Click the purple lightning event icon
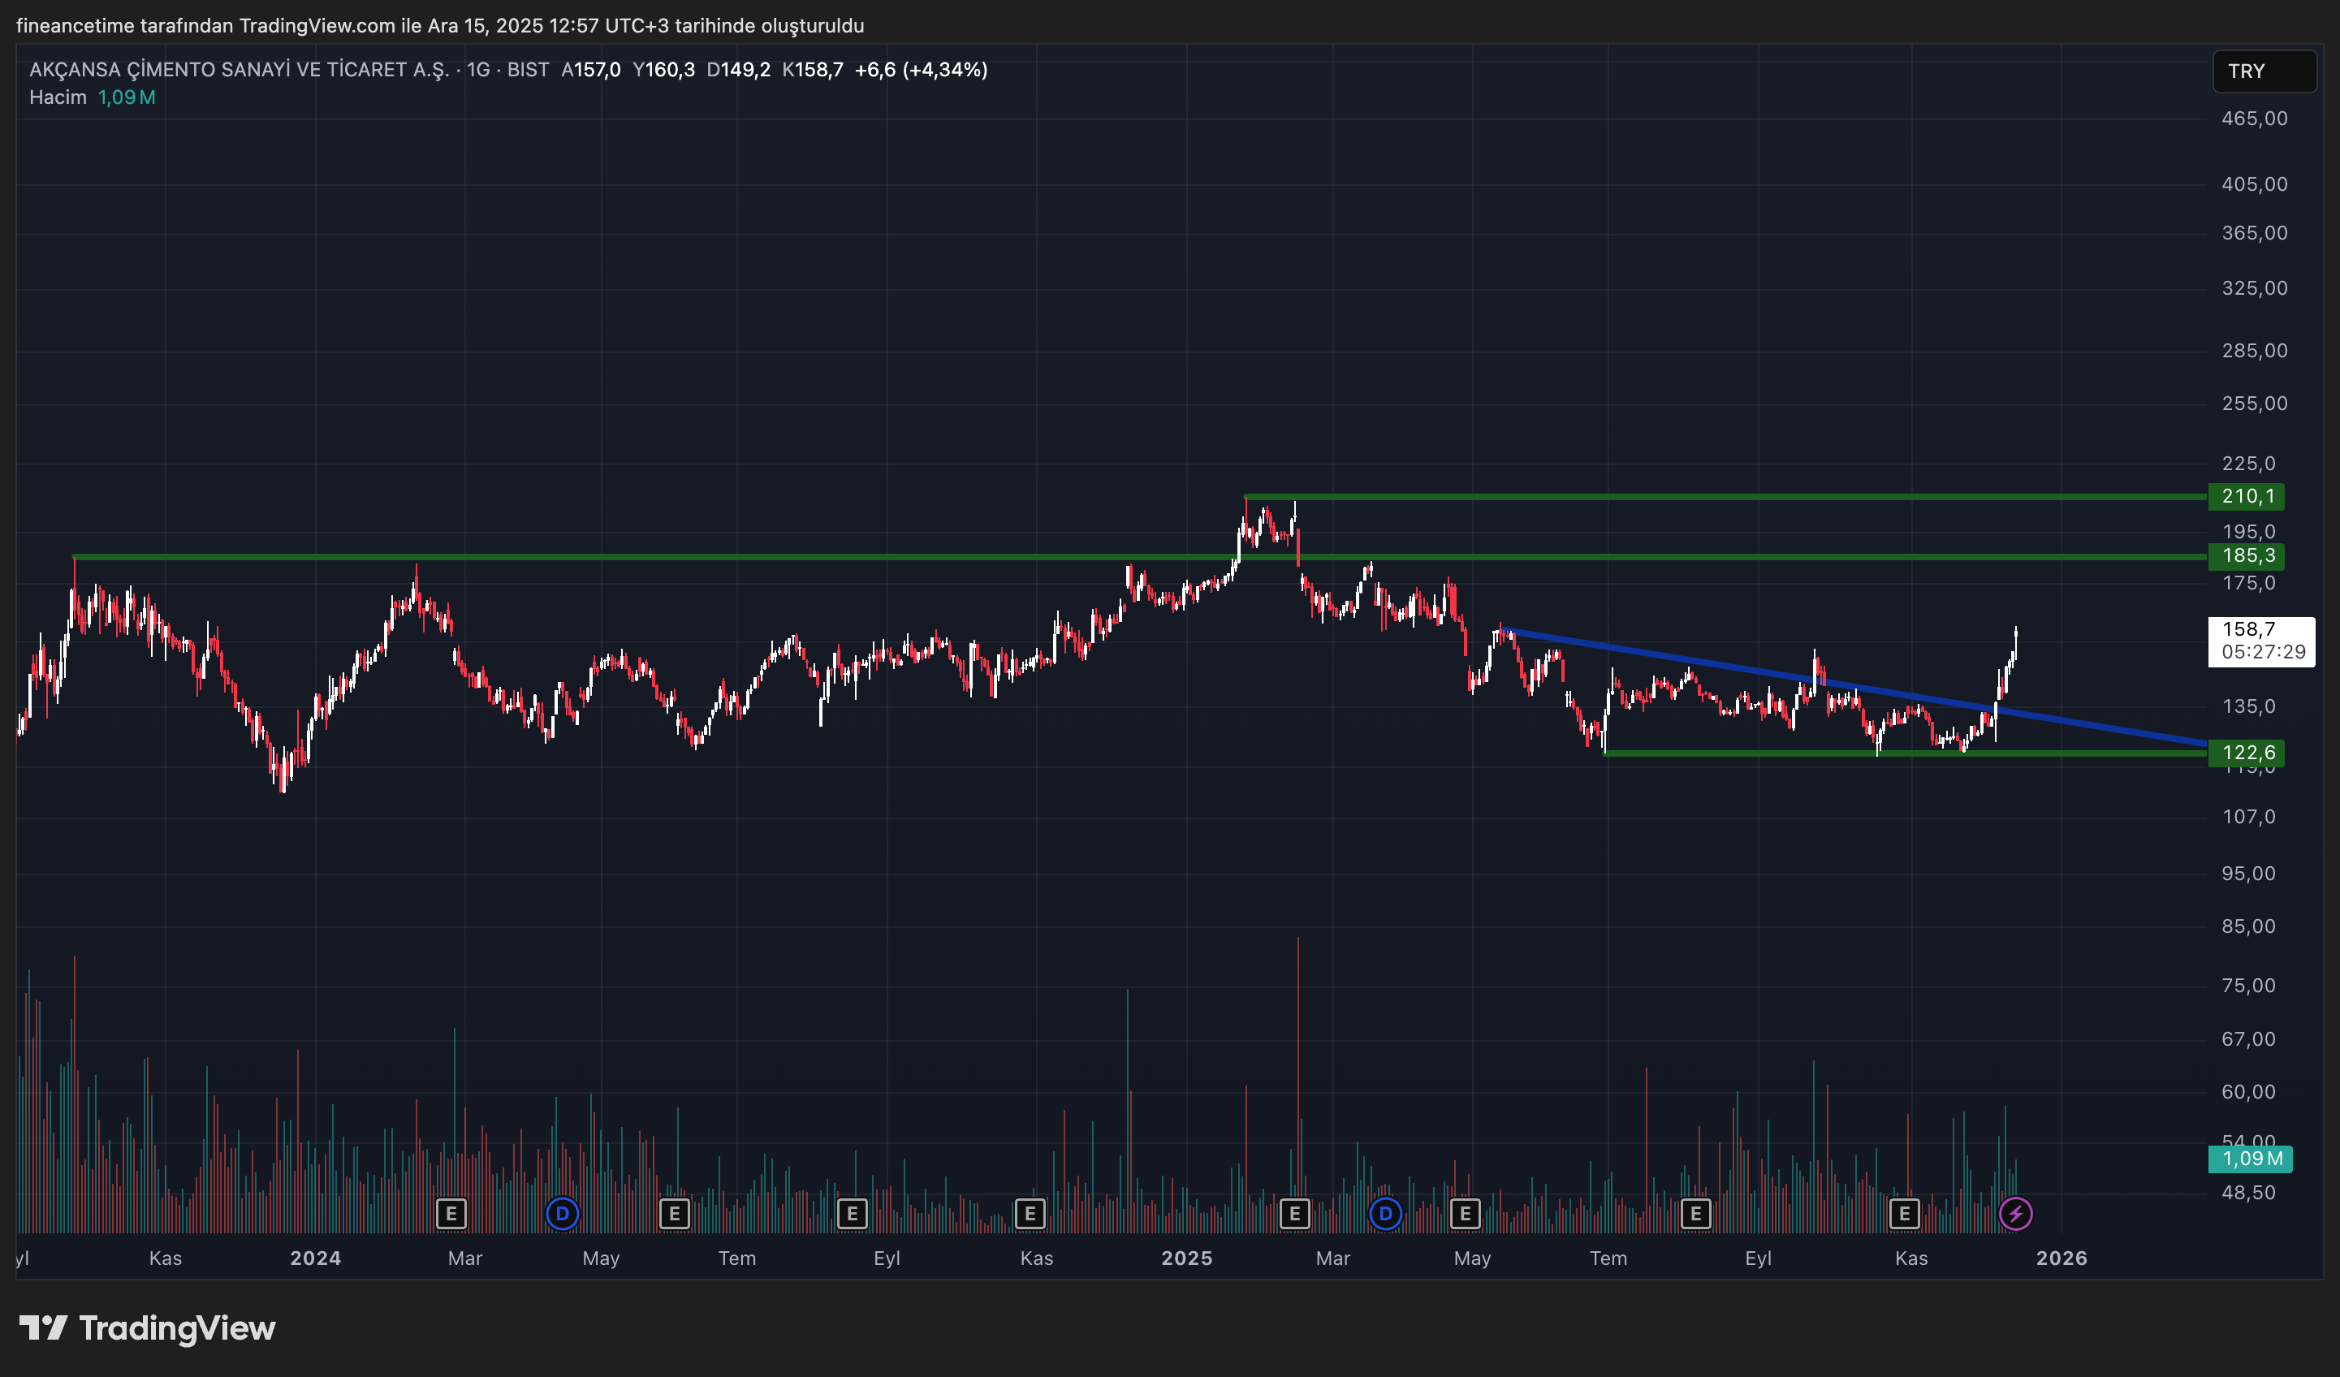Viewport: 2340px width, 1377px height. pos(2016,1213)
